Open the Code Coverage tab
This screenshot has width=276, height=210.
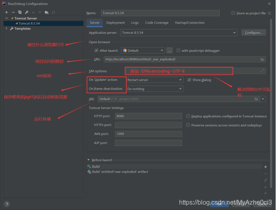(157, 23)
